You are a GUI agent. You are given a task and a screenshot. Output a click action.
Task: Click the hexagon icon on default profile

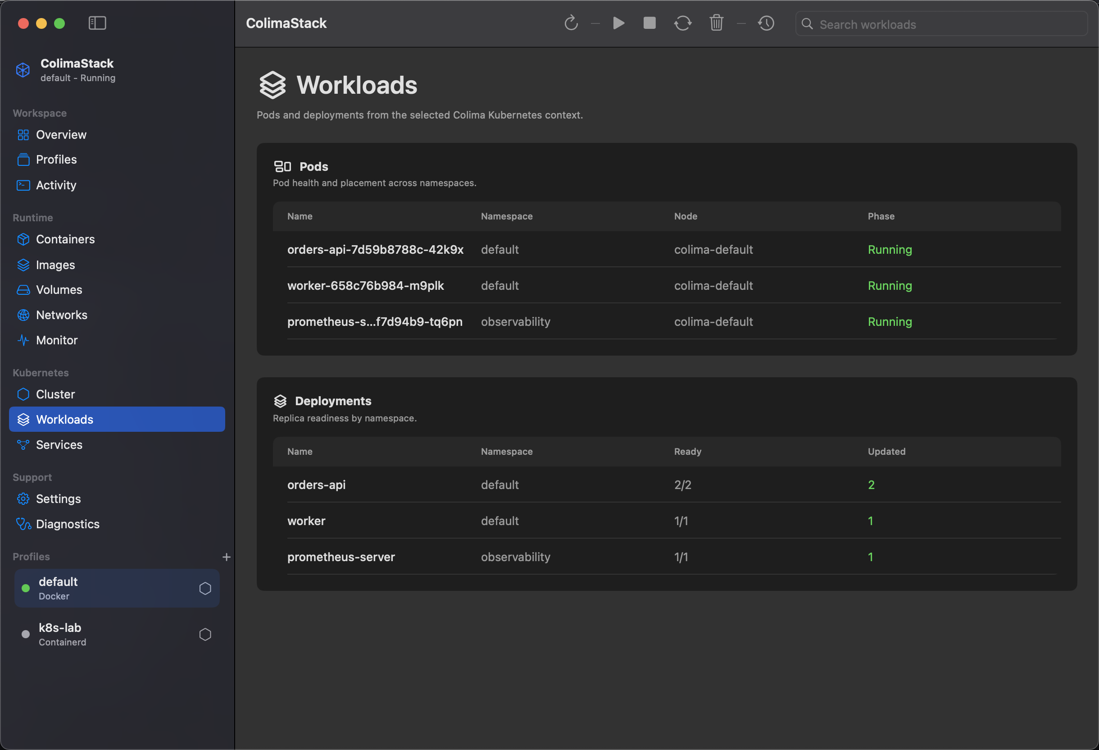coord(205,588)
